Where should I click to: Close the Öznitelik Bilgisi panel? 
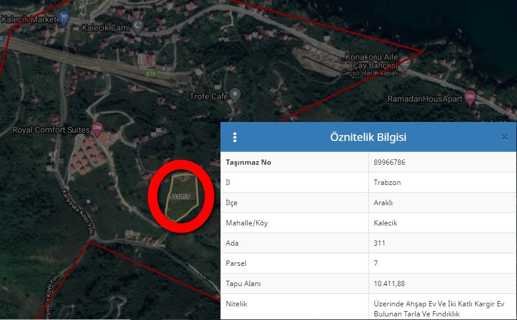click(504, 137)
